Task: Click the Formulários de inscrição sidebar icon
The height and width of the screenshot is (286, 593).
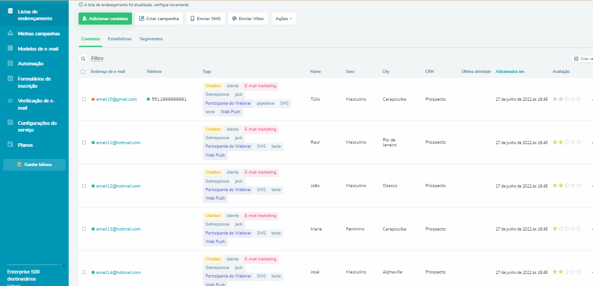Action: 10,79
